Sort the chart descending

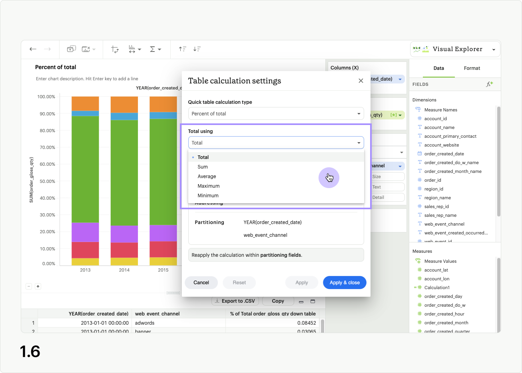pos(197,49)
